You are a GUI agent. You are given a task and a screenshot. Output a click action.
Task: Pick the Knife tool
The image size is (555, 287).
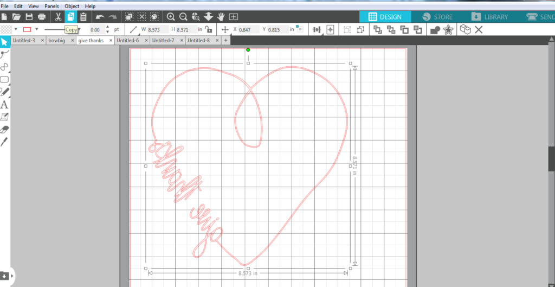pos(4,141)
